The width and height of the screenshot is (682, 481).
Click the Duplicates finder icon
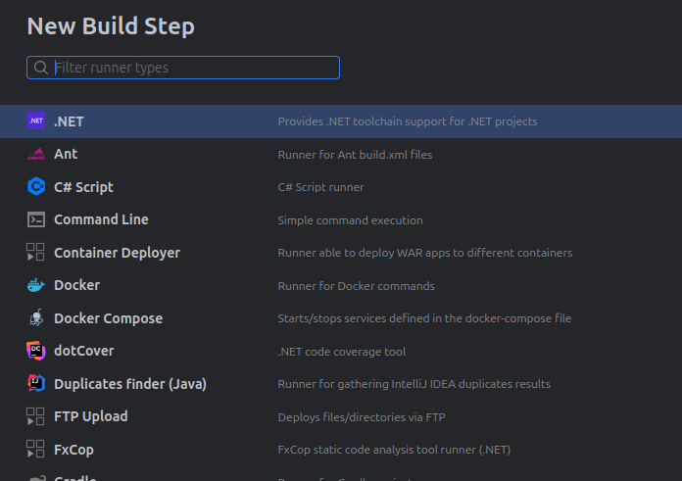click(36, 384)
